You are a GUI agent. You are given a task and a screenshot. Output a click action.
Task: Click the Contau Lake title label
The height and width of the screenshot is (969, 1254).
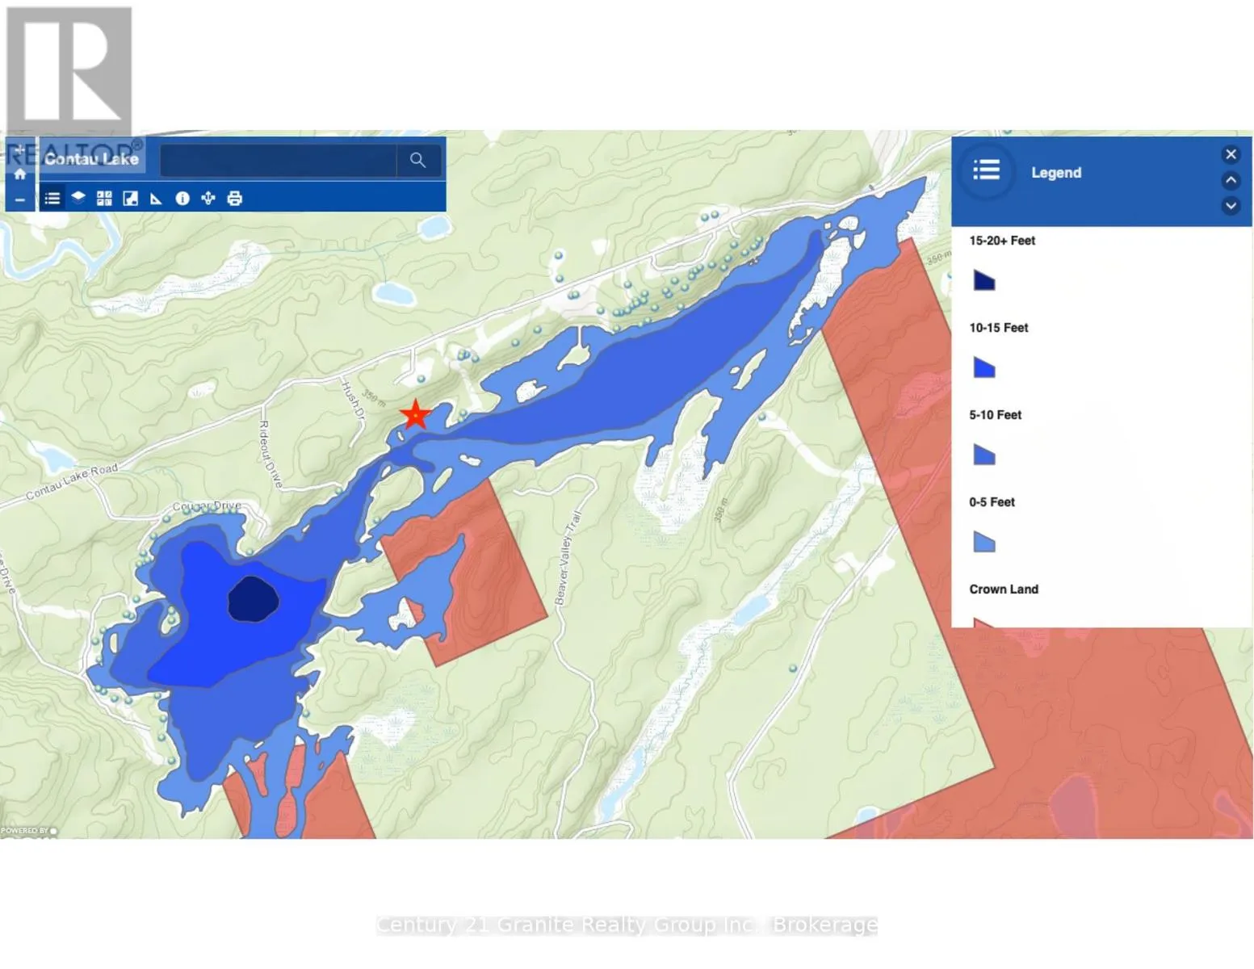coord(91,159)
